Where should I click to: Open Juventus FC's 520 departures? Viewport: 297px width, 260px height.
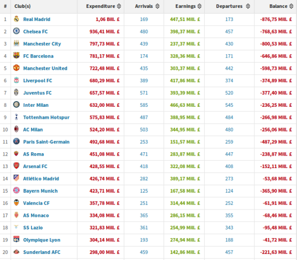pos(229,93)
